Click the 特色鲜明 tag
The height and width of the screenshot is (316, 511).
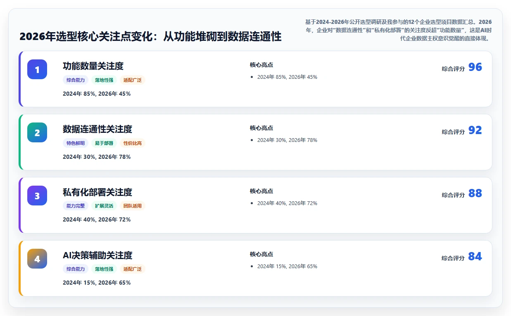pos(76,143)
